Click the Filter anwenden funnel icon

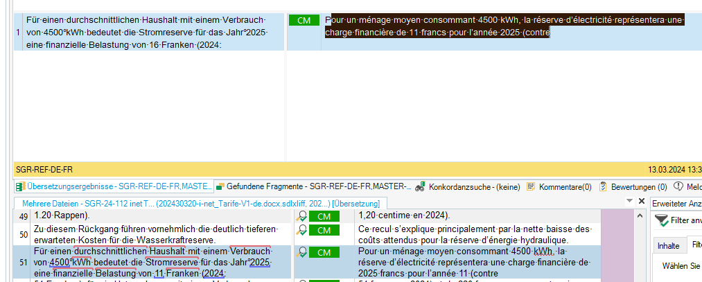[661, 220]
